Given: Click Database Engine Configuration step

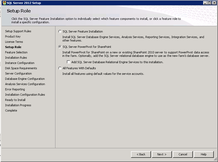Looking at the screenshot, I should 25,79.
